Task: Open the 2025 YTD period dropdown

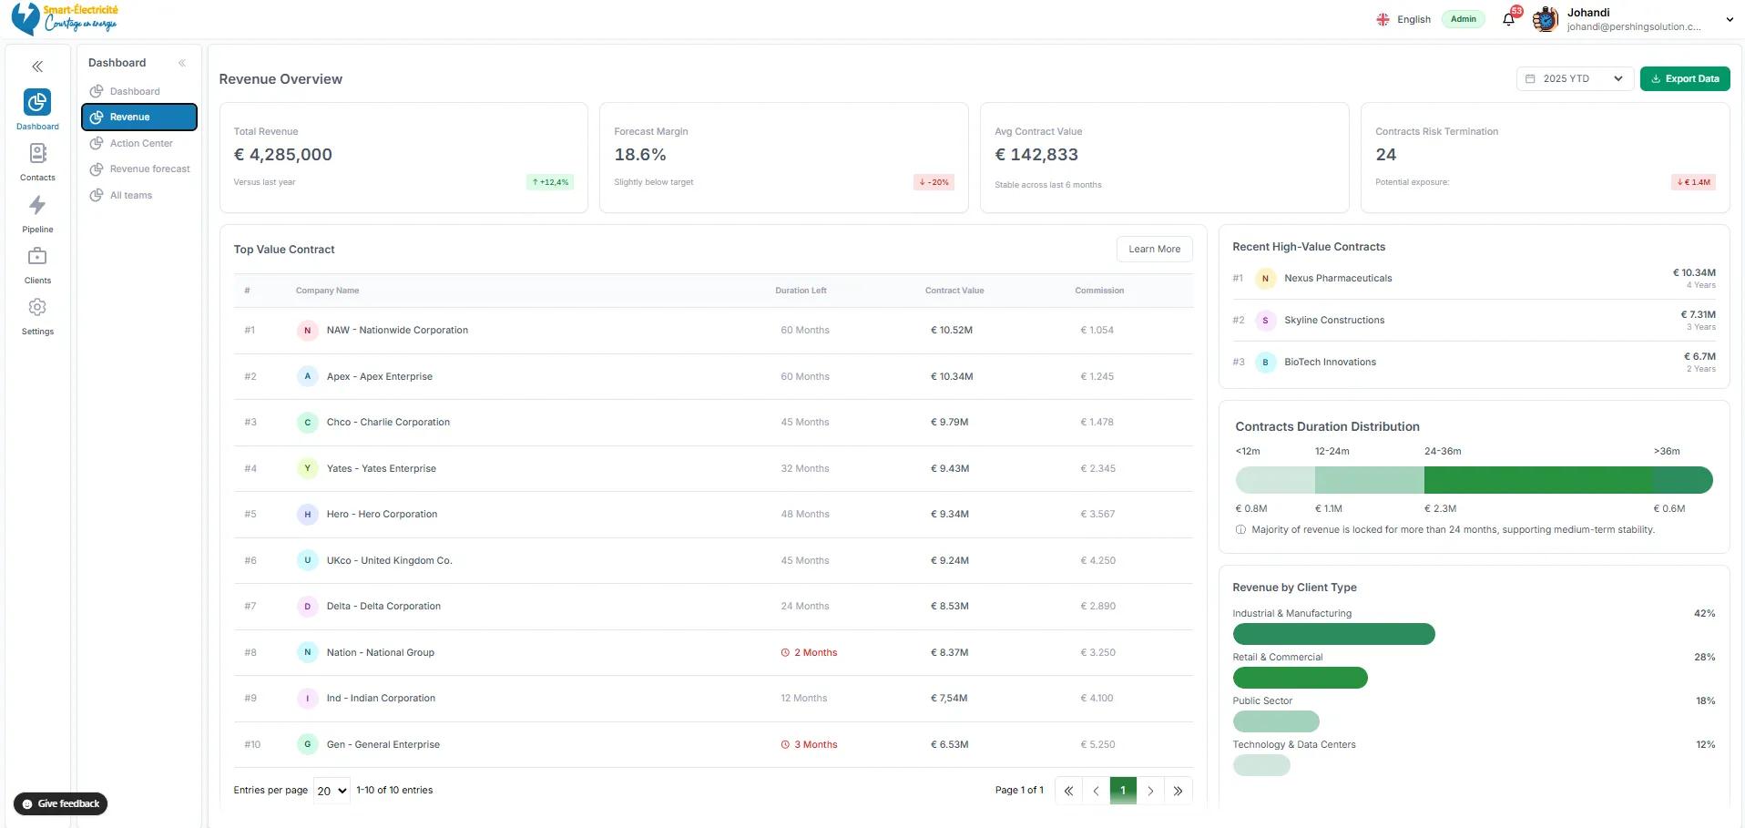Action: click(1574, 78)
